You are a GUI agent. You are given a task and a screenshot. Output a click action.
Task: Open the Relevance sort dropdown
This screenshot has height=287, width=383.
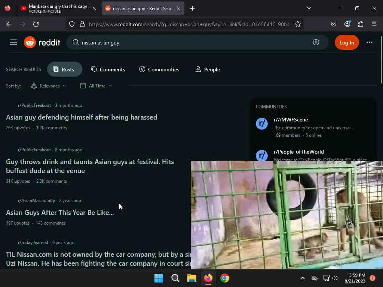point(49,86)
